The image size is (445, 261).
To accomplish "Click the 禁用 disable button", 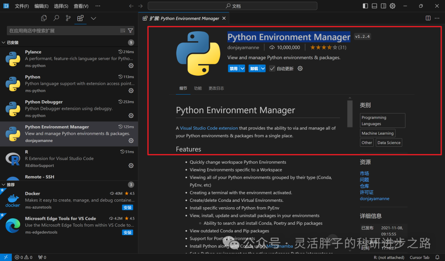I will (x=234, y=69).
